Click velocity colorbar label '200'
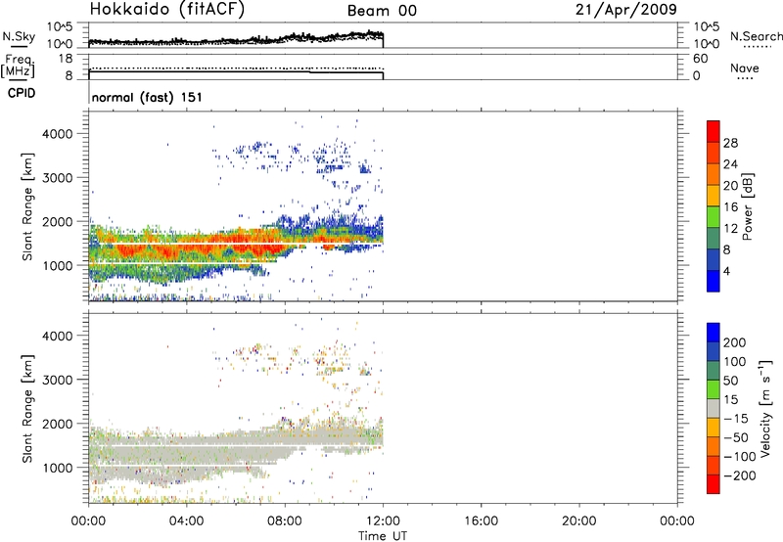This screenshot has width=783, height=542. 735,342
